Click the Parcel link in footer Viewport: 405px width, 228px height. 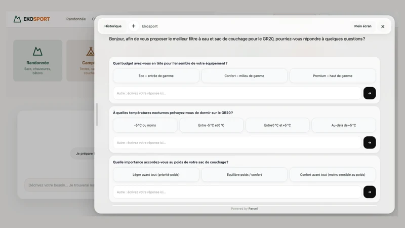click(253, 209)
